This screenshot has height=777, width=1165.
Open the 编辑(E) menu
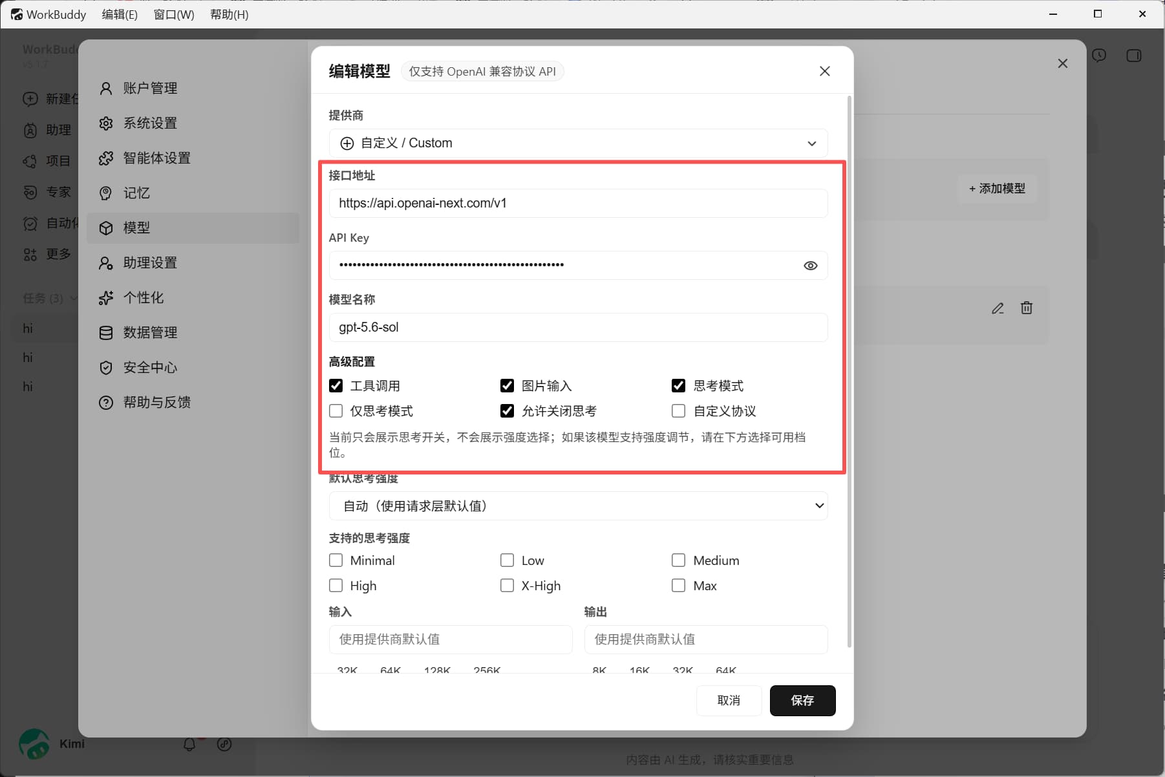120,14
